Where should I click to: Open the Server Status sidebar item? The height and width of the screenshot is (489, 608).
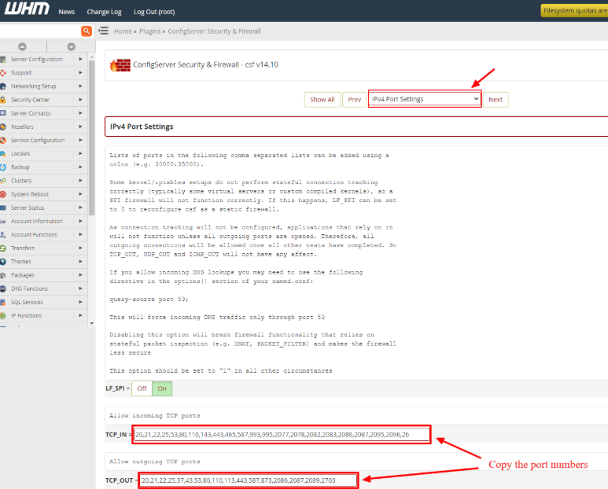[x=28, y=208]
